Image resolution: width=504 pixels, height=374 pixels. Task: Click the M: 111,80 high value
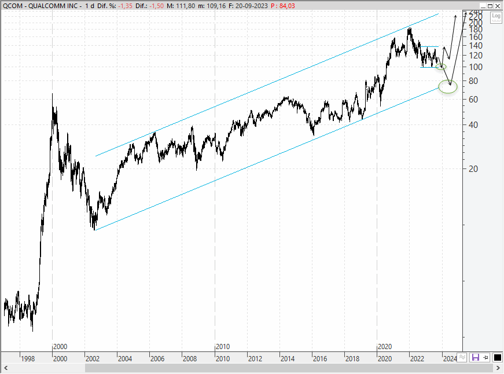tap(181, 6)
